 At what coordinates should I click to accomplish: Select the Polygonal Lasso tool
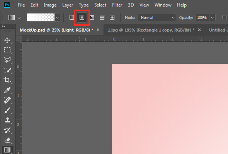[7, 60]
